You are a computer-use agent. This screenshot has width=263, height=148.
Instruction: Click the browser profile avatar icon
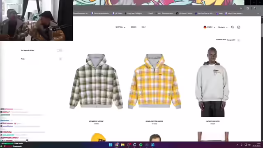255,8
